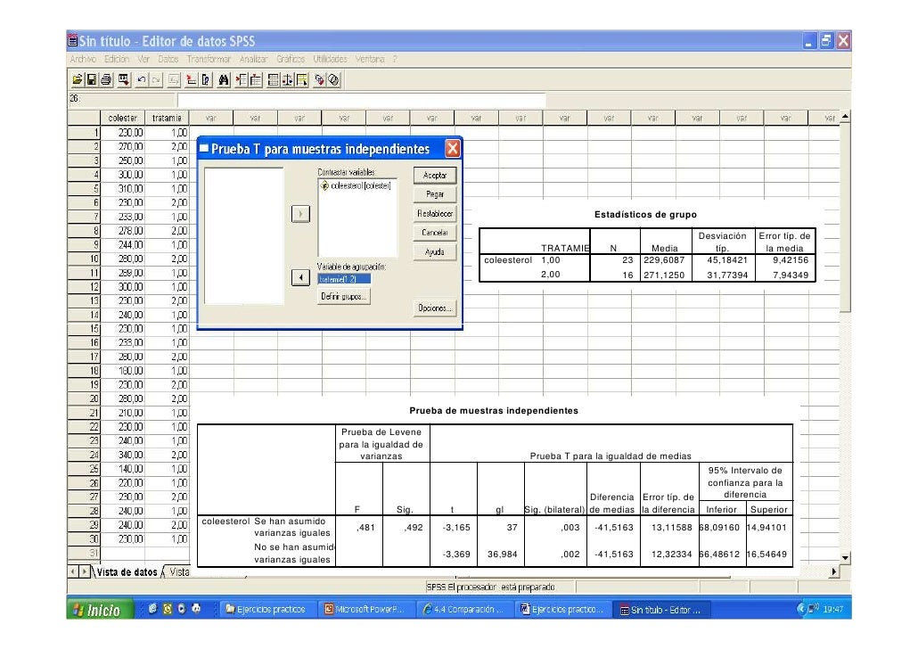The image size is (918, 649).
Task: Click right arrow to move variable to Contrastar variables
Action: click(x=300, y=214)
